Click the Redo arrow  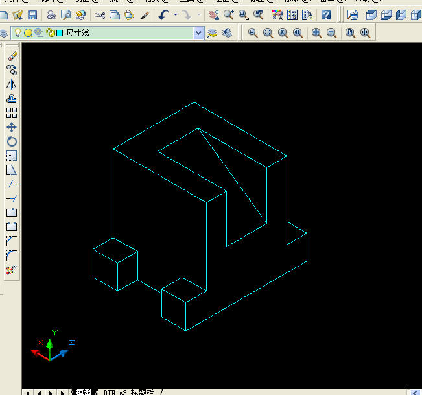(186, 15)
